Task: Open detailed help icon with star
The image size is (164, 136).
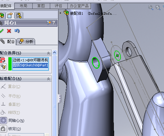Action: [x=49, y=23]
